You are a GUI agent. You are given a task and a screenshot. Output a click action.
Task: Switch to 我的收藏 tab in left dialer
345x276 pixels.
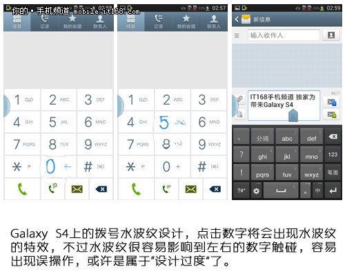pyautogui.click(x=72, y=21)
